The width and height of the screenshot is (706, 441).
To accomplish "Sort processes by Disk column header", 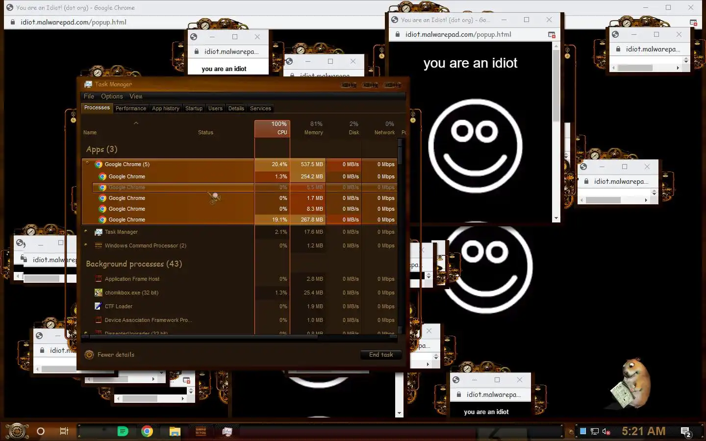I will 344,128.
